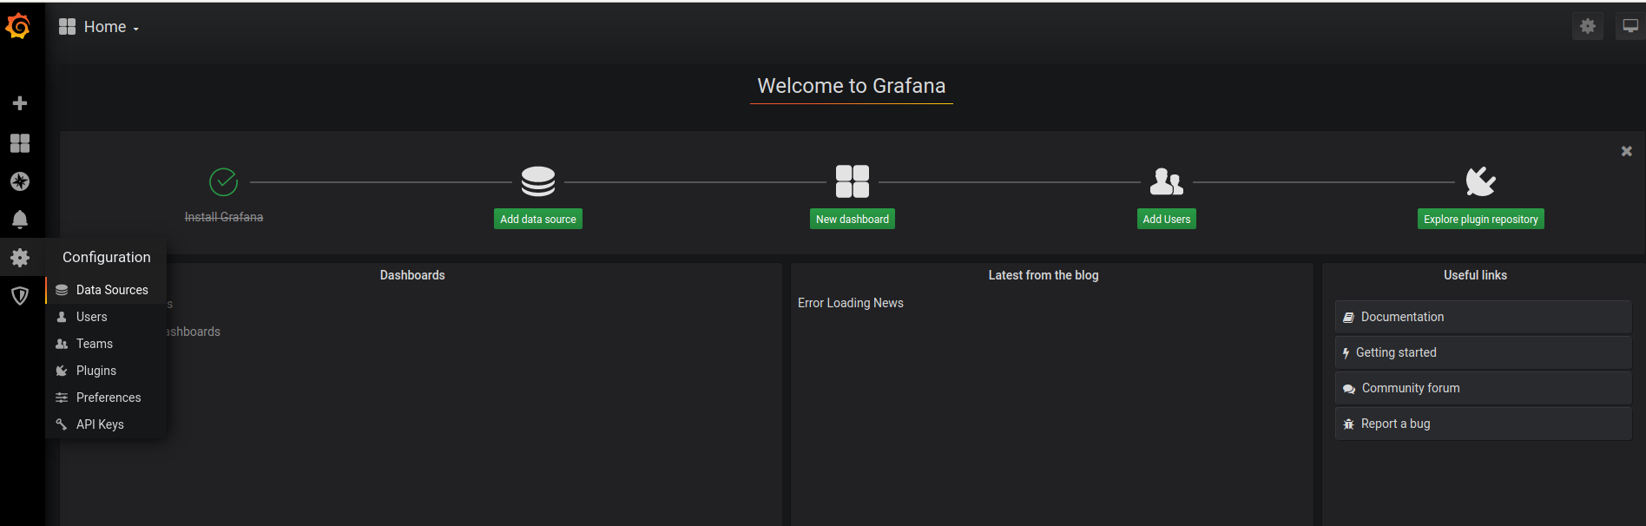Click the Documentation book icon
Viewport: 1646px width, 526px height.
pos(1348,318)
